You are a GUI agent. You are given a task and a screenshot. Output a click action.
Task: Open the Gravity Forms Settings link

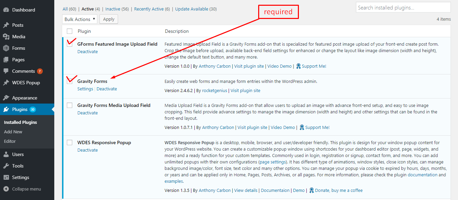click(85, 89)
